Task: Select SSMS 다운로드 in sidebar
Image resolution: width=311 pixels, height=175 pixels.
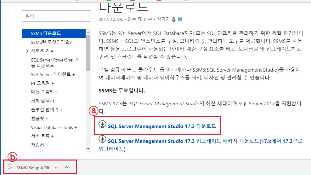Action: click(x=54, y=33)
